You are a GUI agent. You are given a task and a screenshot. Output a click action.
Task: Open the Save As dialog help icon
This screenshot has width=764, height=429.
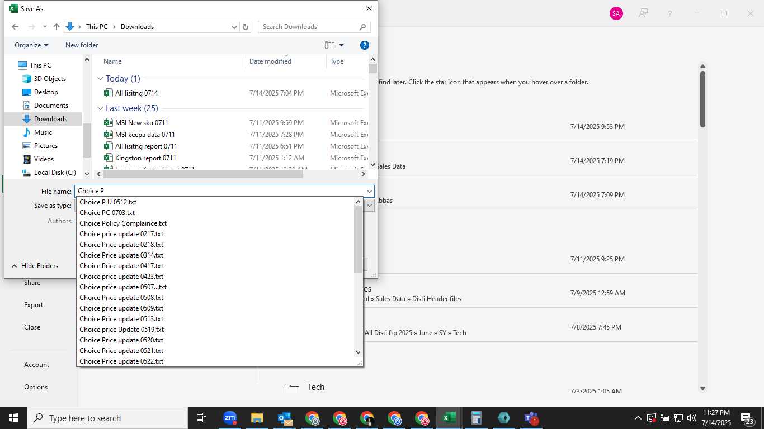coord(364,45)
